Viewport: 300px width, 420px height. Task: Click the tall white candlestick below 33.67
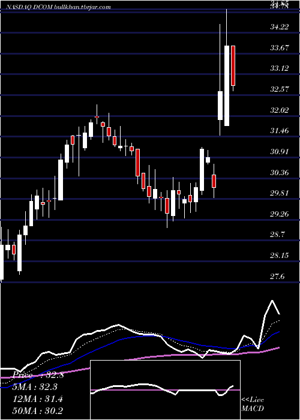[227, 86]
